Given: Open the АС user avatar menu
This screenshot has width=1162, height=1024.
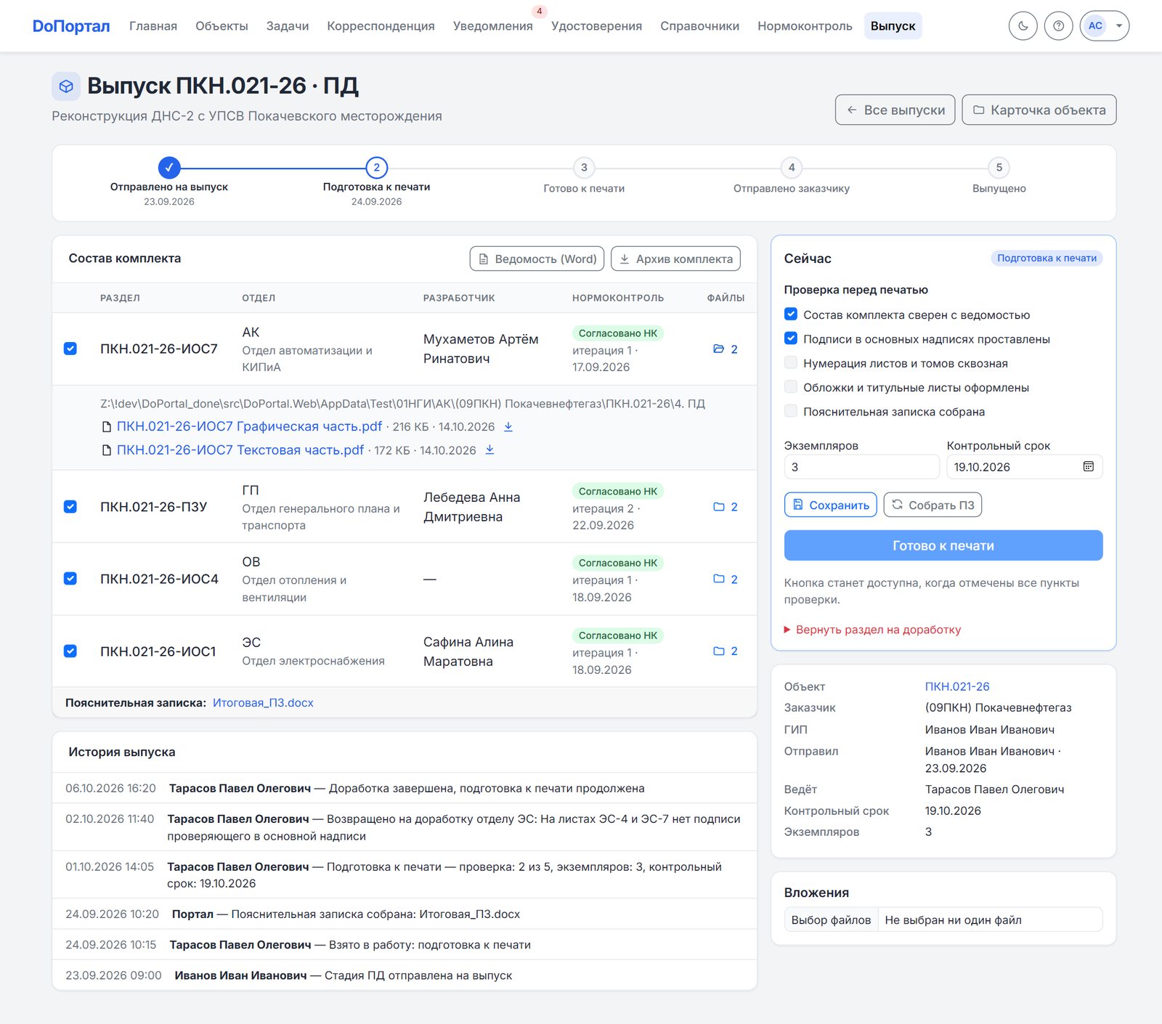Looking at the screenshot, I should coord(1104,26).
